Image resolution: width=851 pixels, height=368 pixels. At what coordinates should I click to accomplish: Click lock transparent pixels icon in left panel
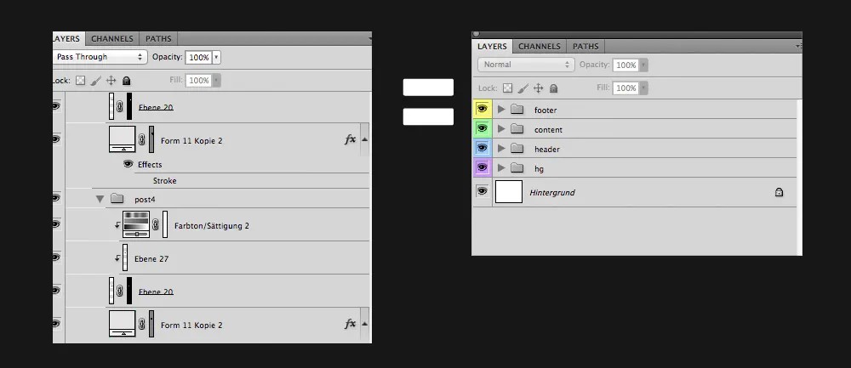coord(81,80)
